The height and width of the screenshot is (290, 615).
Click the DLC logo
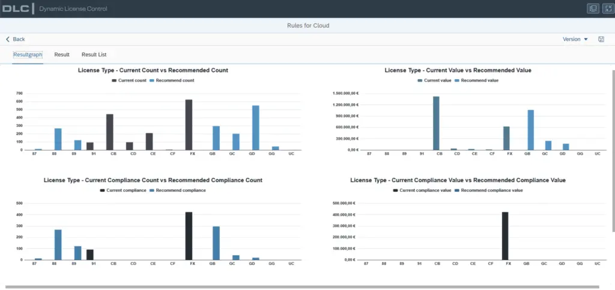pyautogui.click(x=16, y=8)
